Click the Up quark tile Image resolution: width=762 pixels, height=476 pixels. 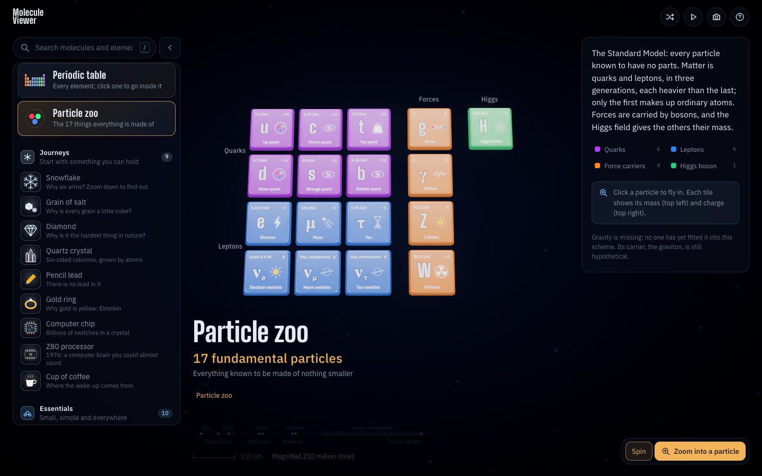tap(271, 129)
